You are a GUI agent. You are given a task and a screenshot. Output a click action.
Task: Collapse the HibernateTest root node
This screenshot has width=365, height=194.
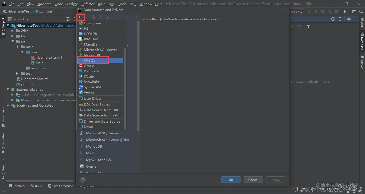(x=8, y=26)
